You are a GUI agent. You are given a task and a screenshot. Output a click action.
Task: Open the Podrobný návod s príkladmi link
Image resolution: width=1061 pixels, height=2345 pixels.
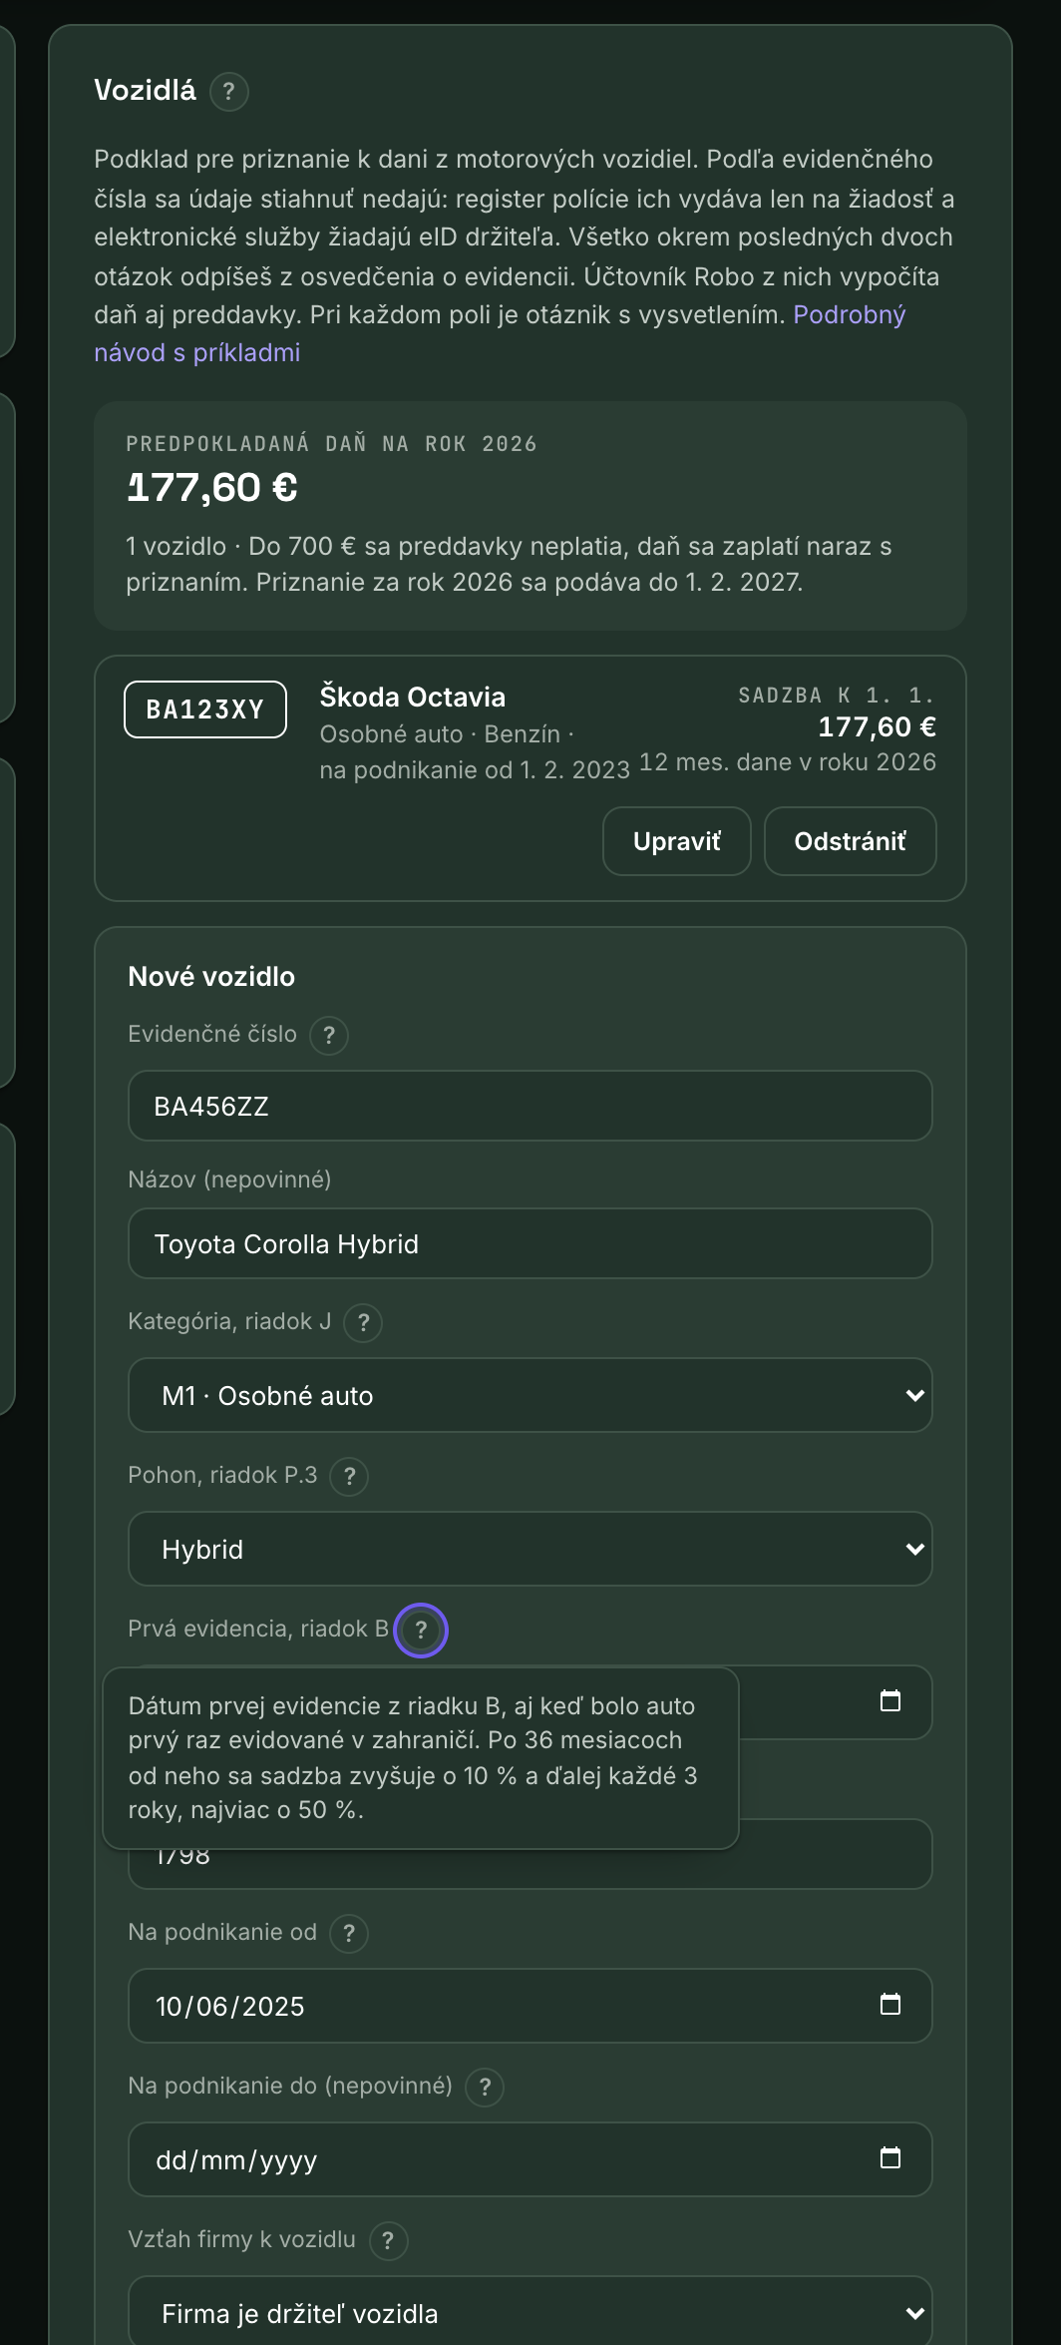pyautogui.click(x=500, y=334)
